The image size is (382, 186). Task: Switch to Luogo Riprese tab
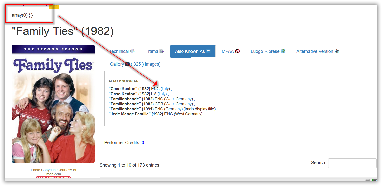[x=268, y=51]
